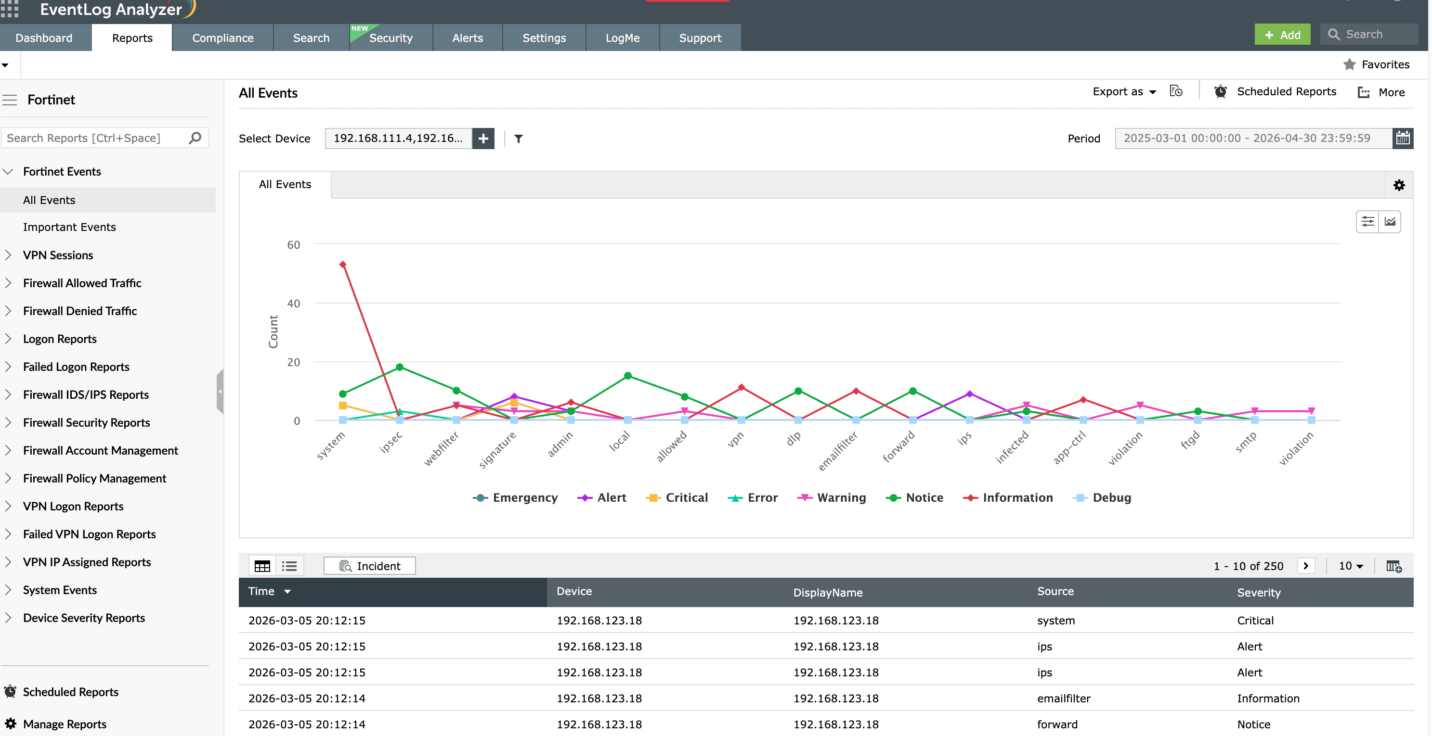Viewport: 1432px width, 736px height.
Task: Click the Severity column header
Action: click(1259, 593)
